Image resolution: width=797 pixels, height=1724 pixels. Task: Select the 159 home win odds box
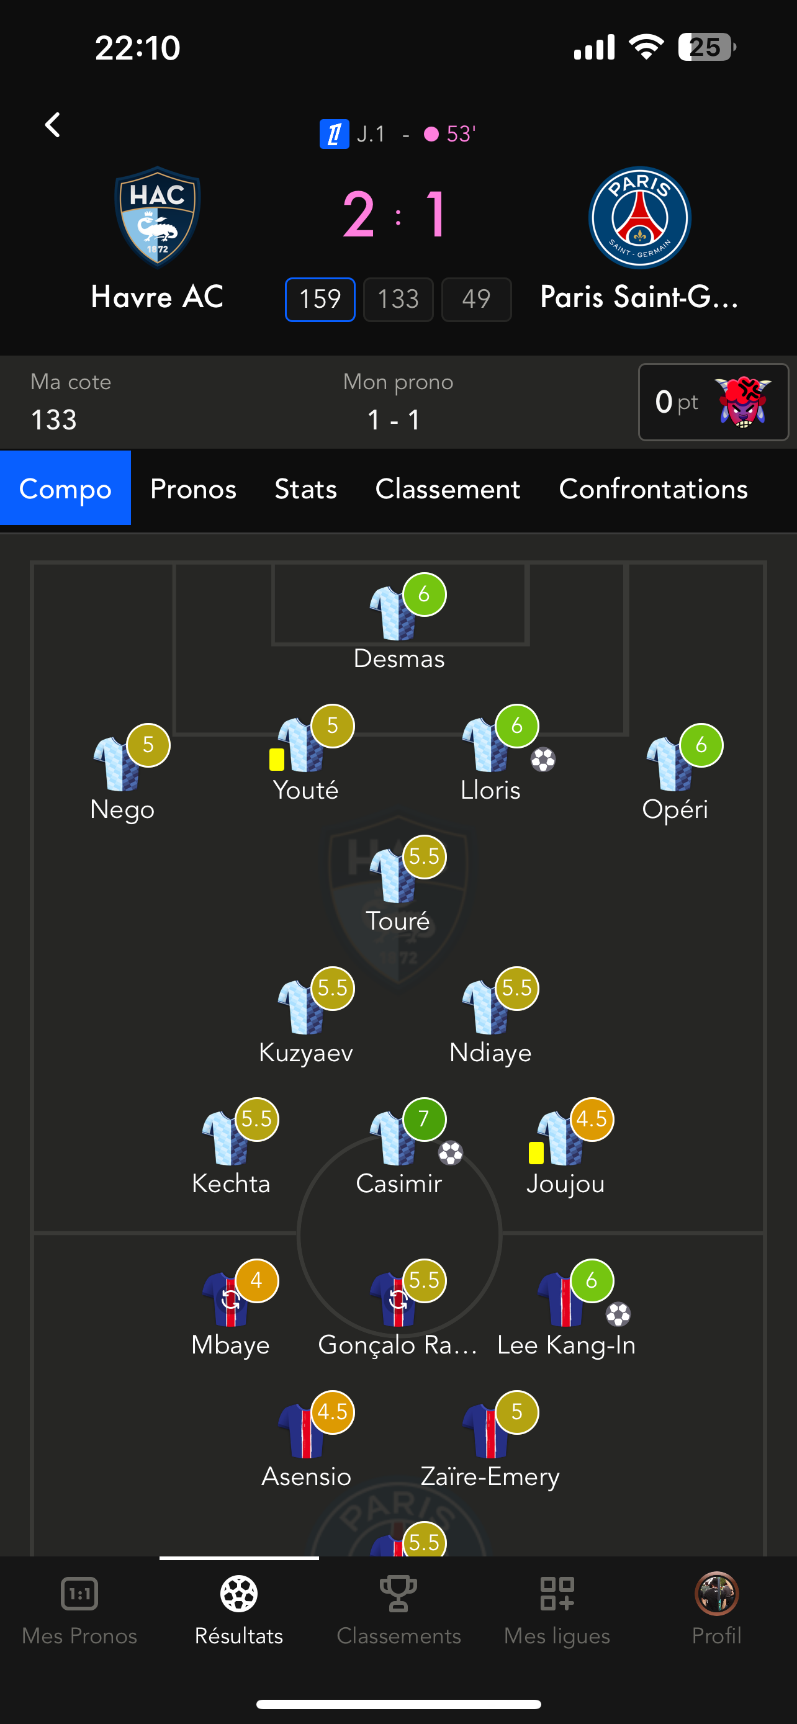[x=320, y=299]
